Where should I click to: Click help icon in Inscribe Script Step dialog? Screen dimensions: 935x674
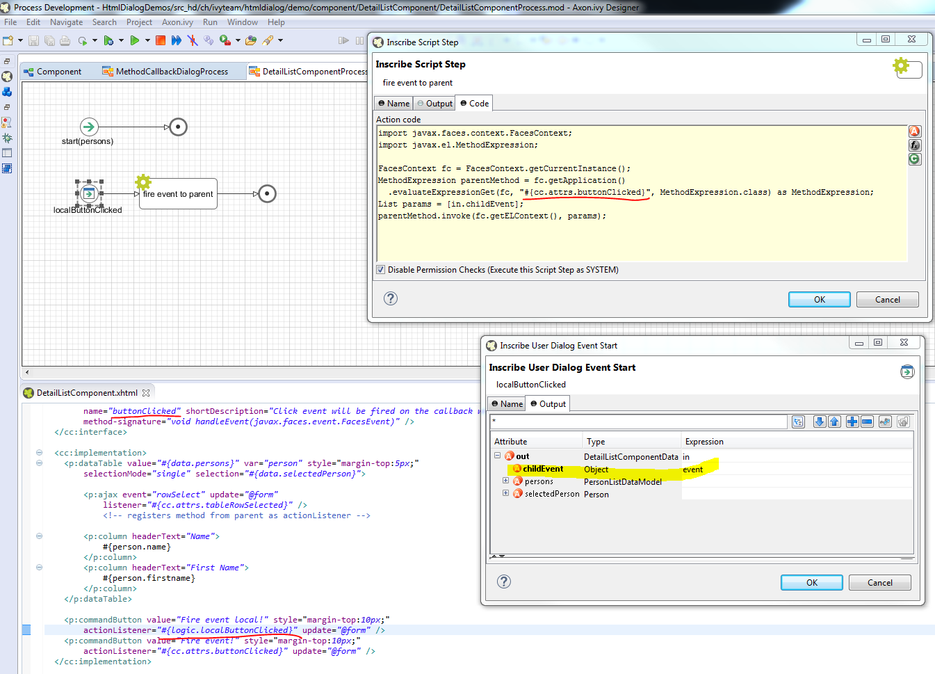pos(391,298)
